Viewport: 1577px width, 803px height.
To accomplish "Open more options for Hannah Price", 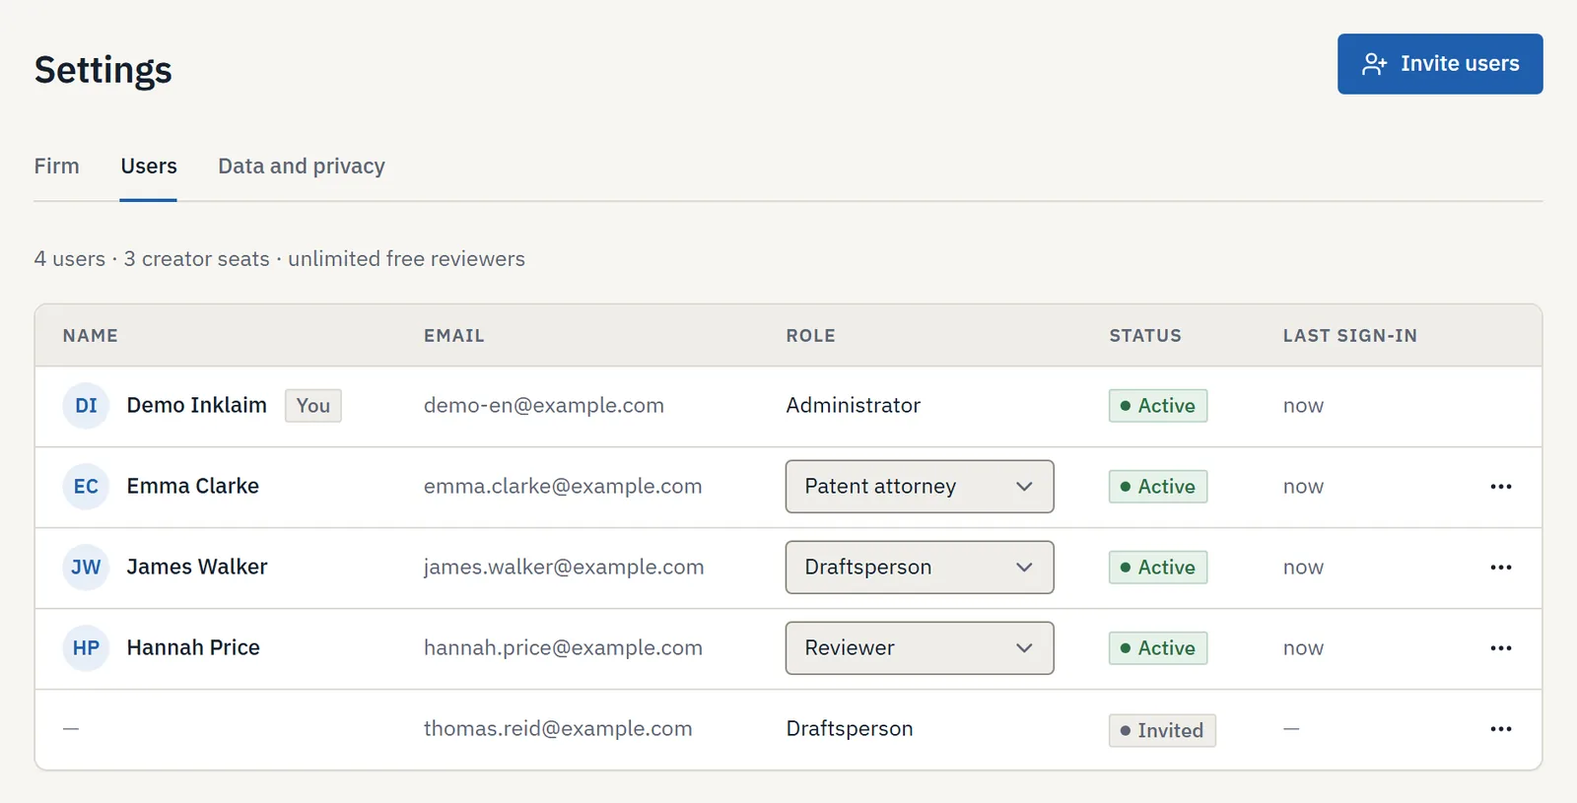I will (x=1501, y=648).
